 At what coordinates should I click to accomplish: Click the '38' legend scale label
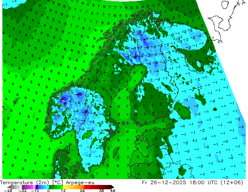click(102, 190)
